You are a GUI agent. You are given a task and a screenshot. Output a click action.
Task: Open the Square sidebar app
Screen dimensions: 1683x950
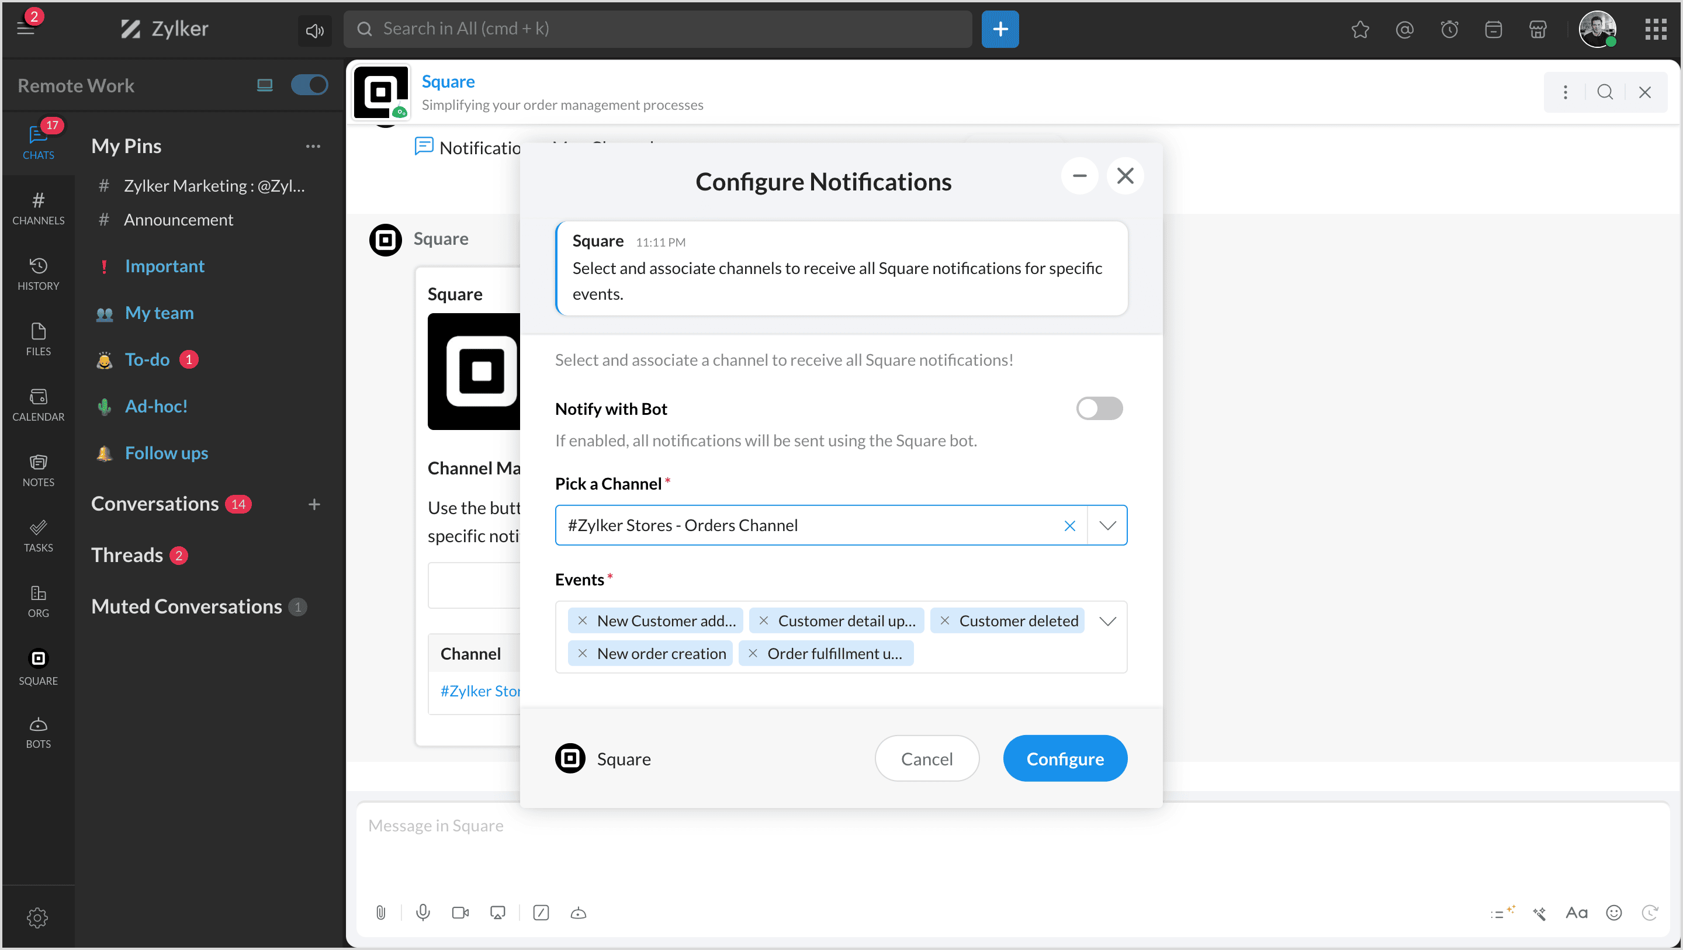click(x=38, y=667)
